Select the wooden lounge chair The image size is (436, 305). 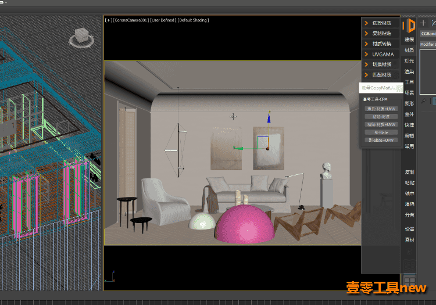click(299, 223)
